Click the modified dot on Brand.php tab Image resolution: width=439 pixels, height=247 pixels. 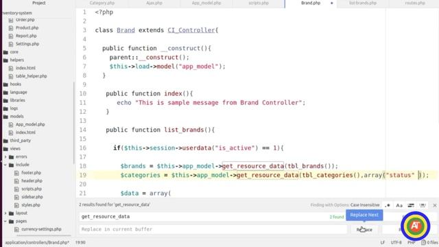(x=332, y=3)
